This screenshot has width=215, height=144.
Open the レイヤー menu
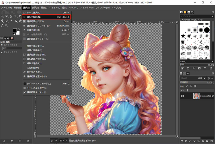tap(55, 8)
